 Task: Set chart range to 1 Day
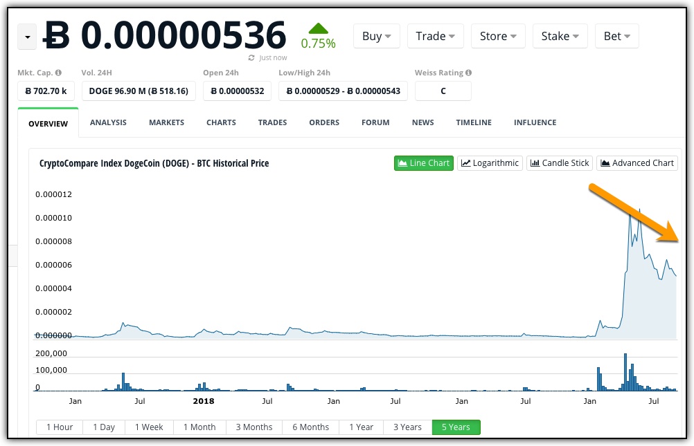point(104,427)
